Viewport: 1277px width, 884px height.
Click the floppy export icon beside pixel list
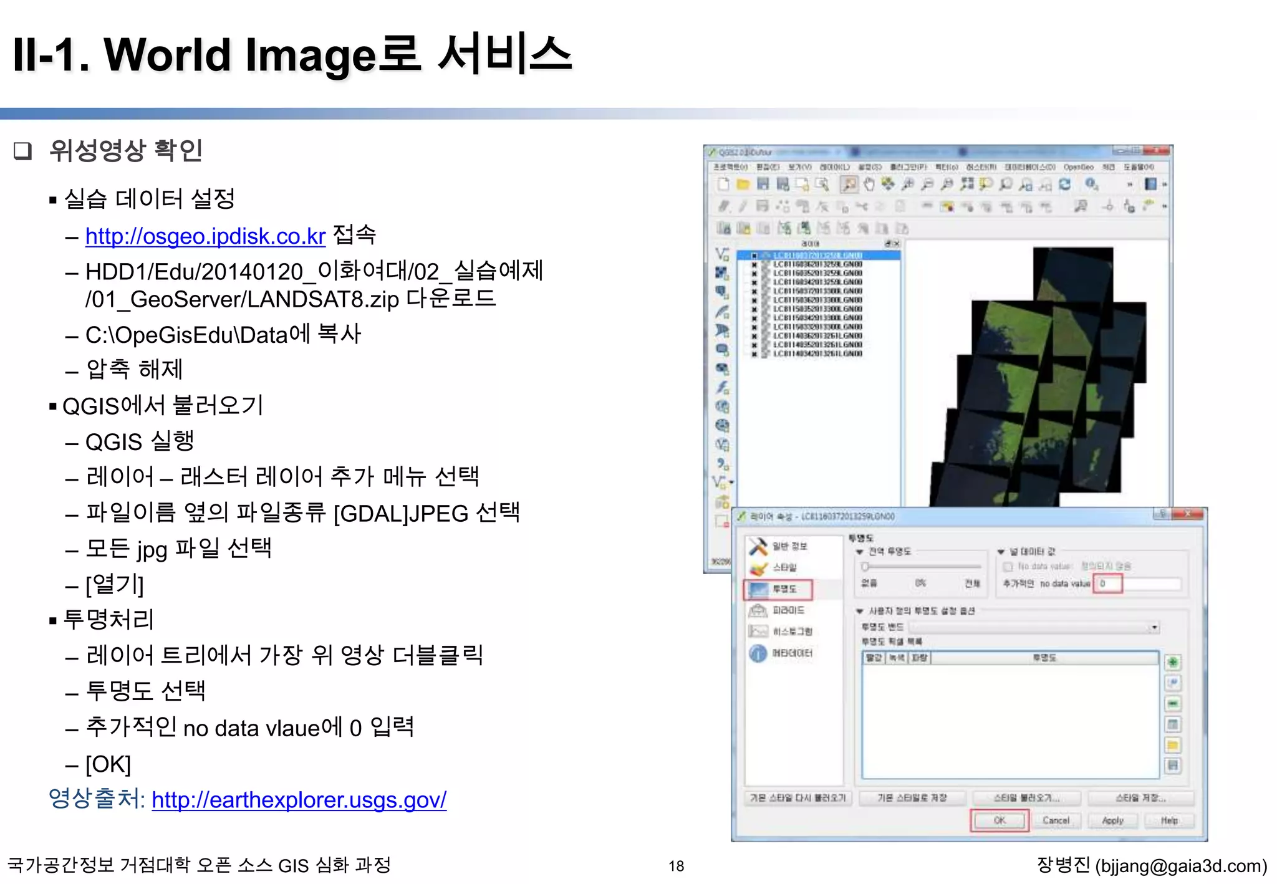point(1173,766)
